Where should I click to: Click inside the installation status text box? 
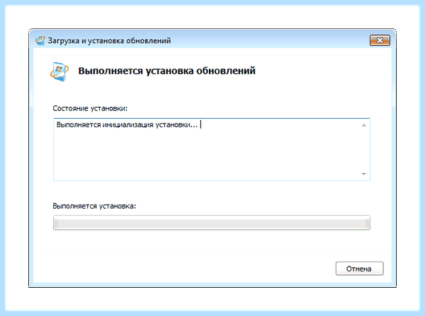click(x=212, y=149)
